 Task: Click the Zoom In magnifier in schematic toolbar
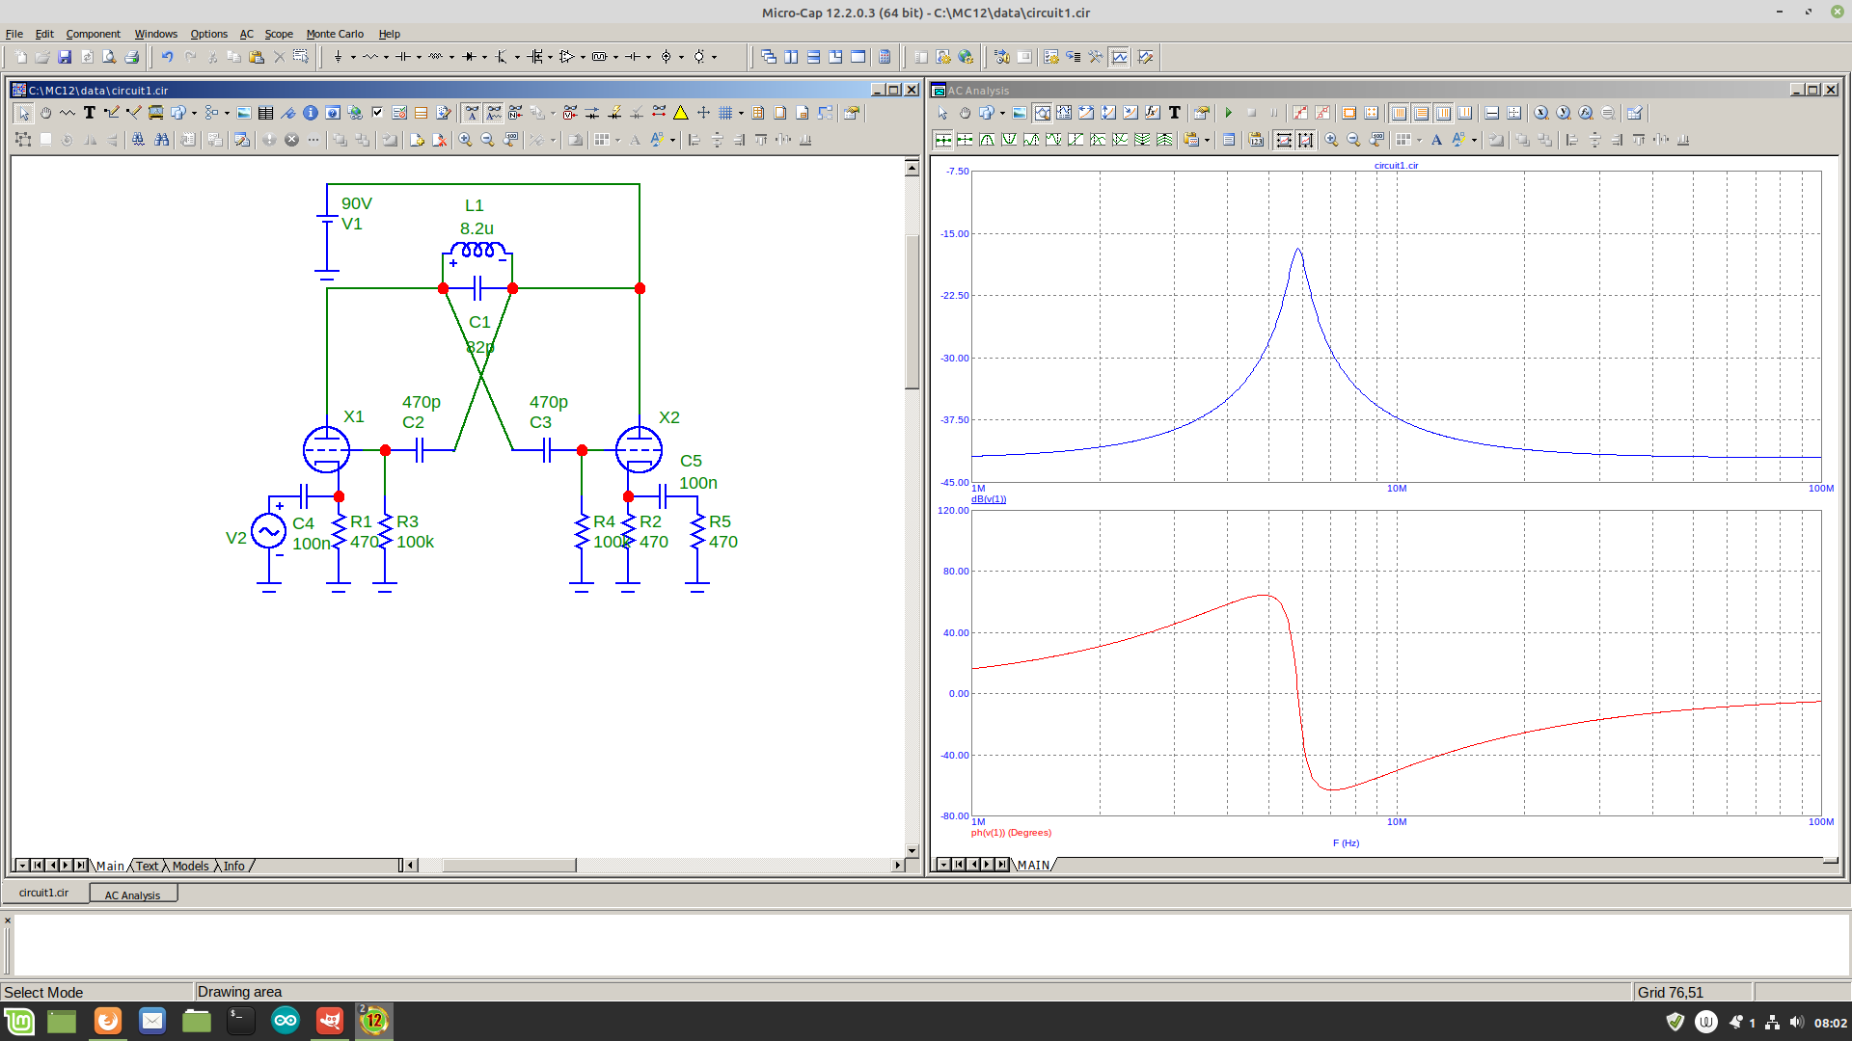465,140
